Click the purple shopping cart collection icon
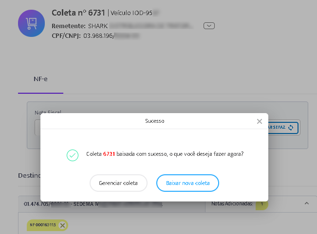Screen dimensions: 317x234 click(31, 23)
